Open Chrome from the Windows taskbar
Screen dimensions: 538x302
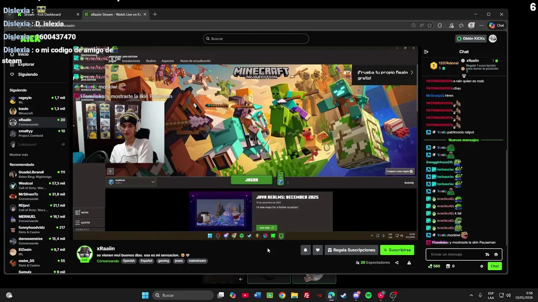[282, 295]
